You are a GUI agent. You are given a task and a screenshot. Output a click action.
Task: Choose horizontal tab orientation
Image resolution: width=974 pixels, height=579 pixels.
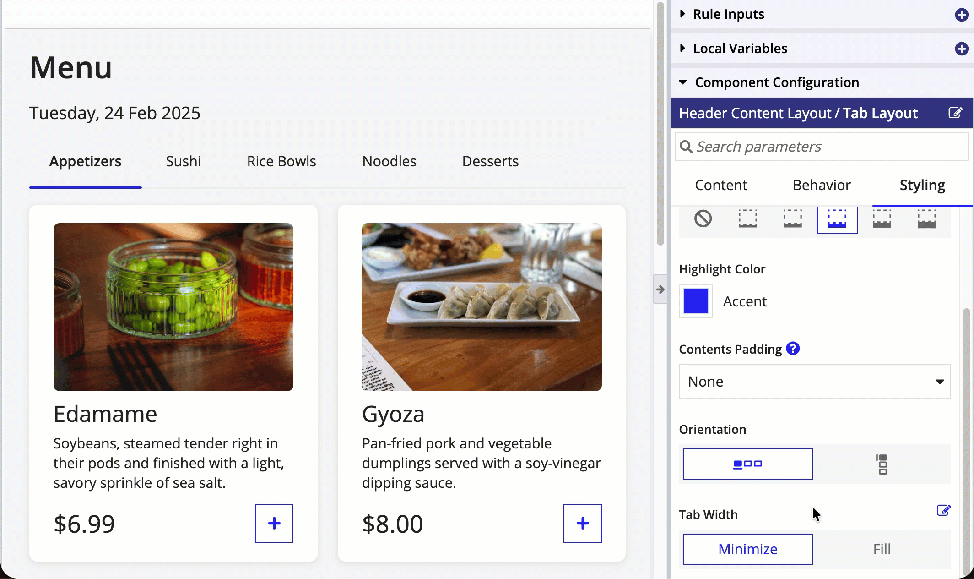748,464
